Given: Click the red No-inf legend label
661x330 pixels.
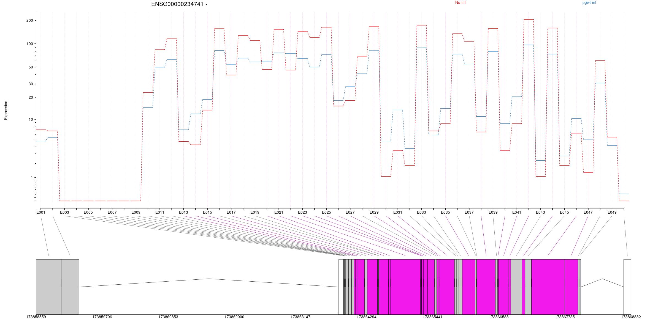Looking at the screenshot, I should click(x=460, y=3).
